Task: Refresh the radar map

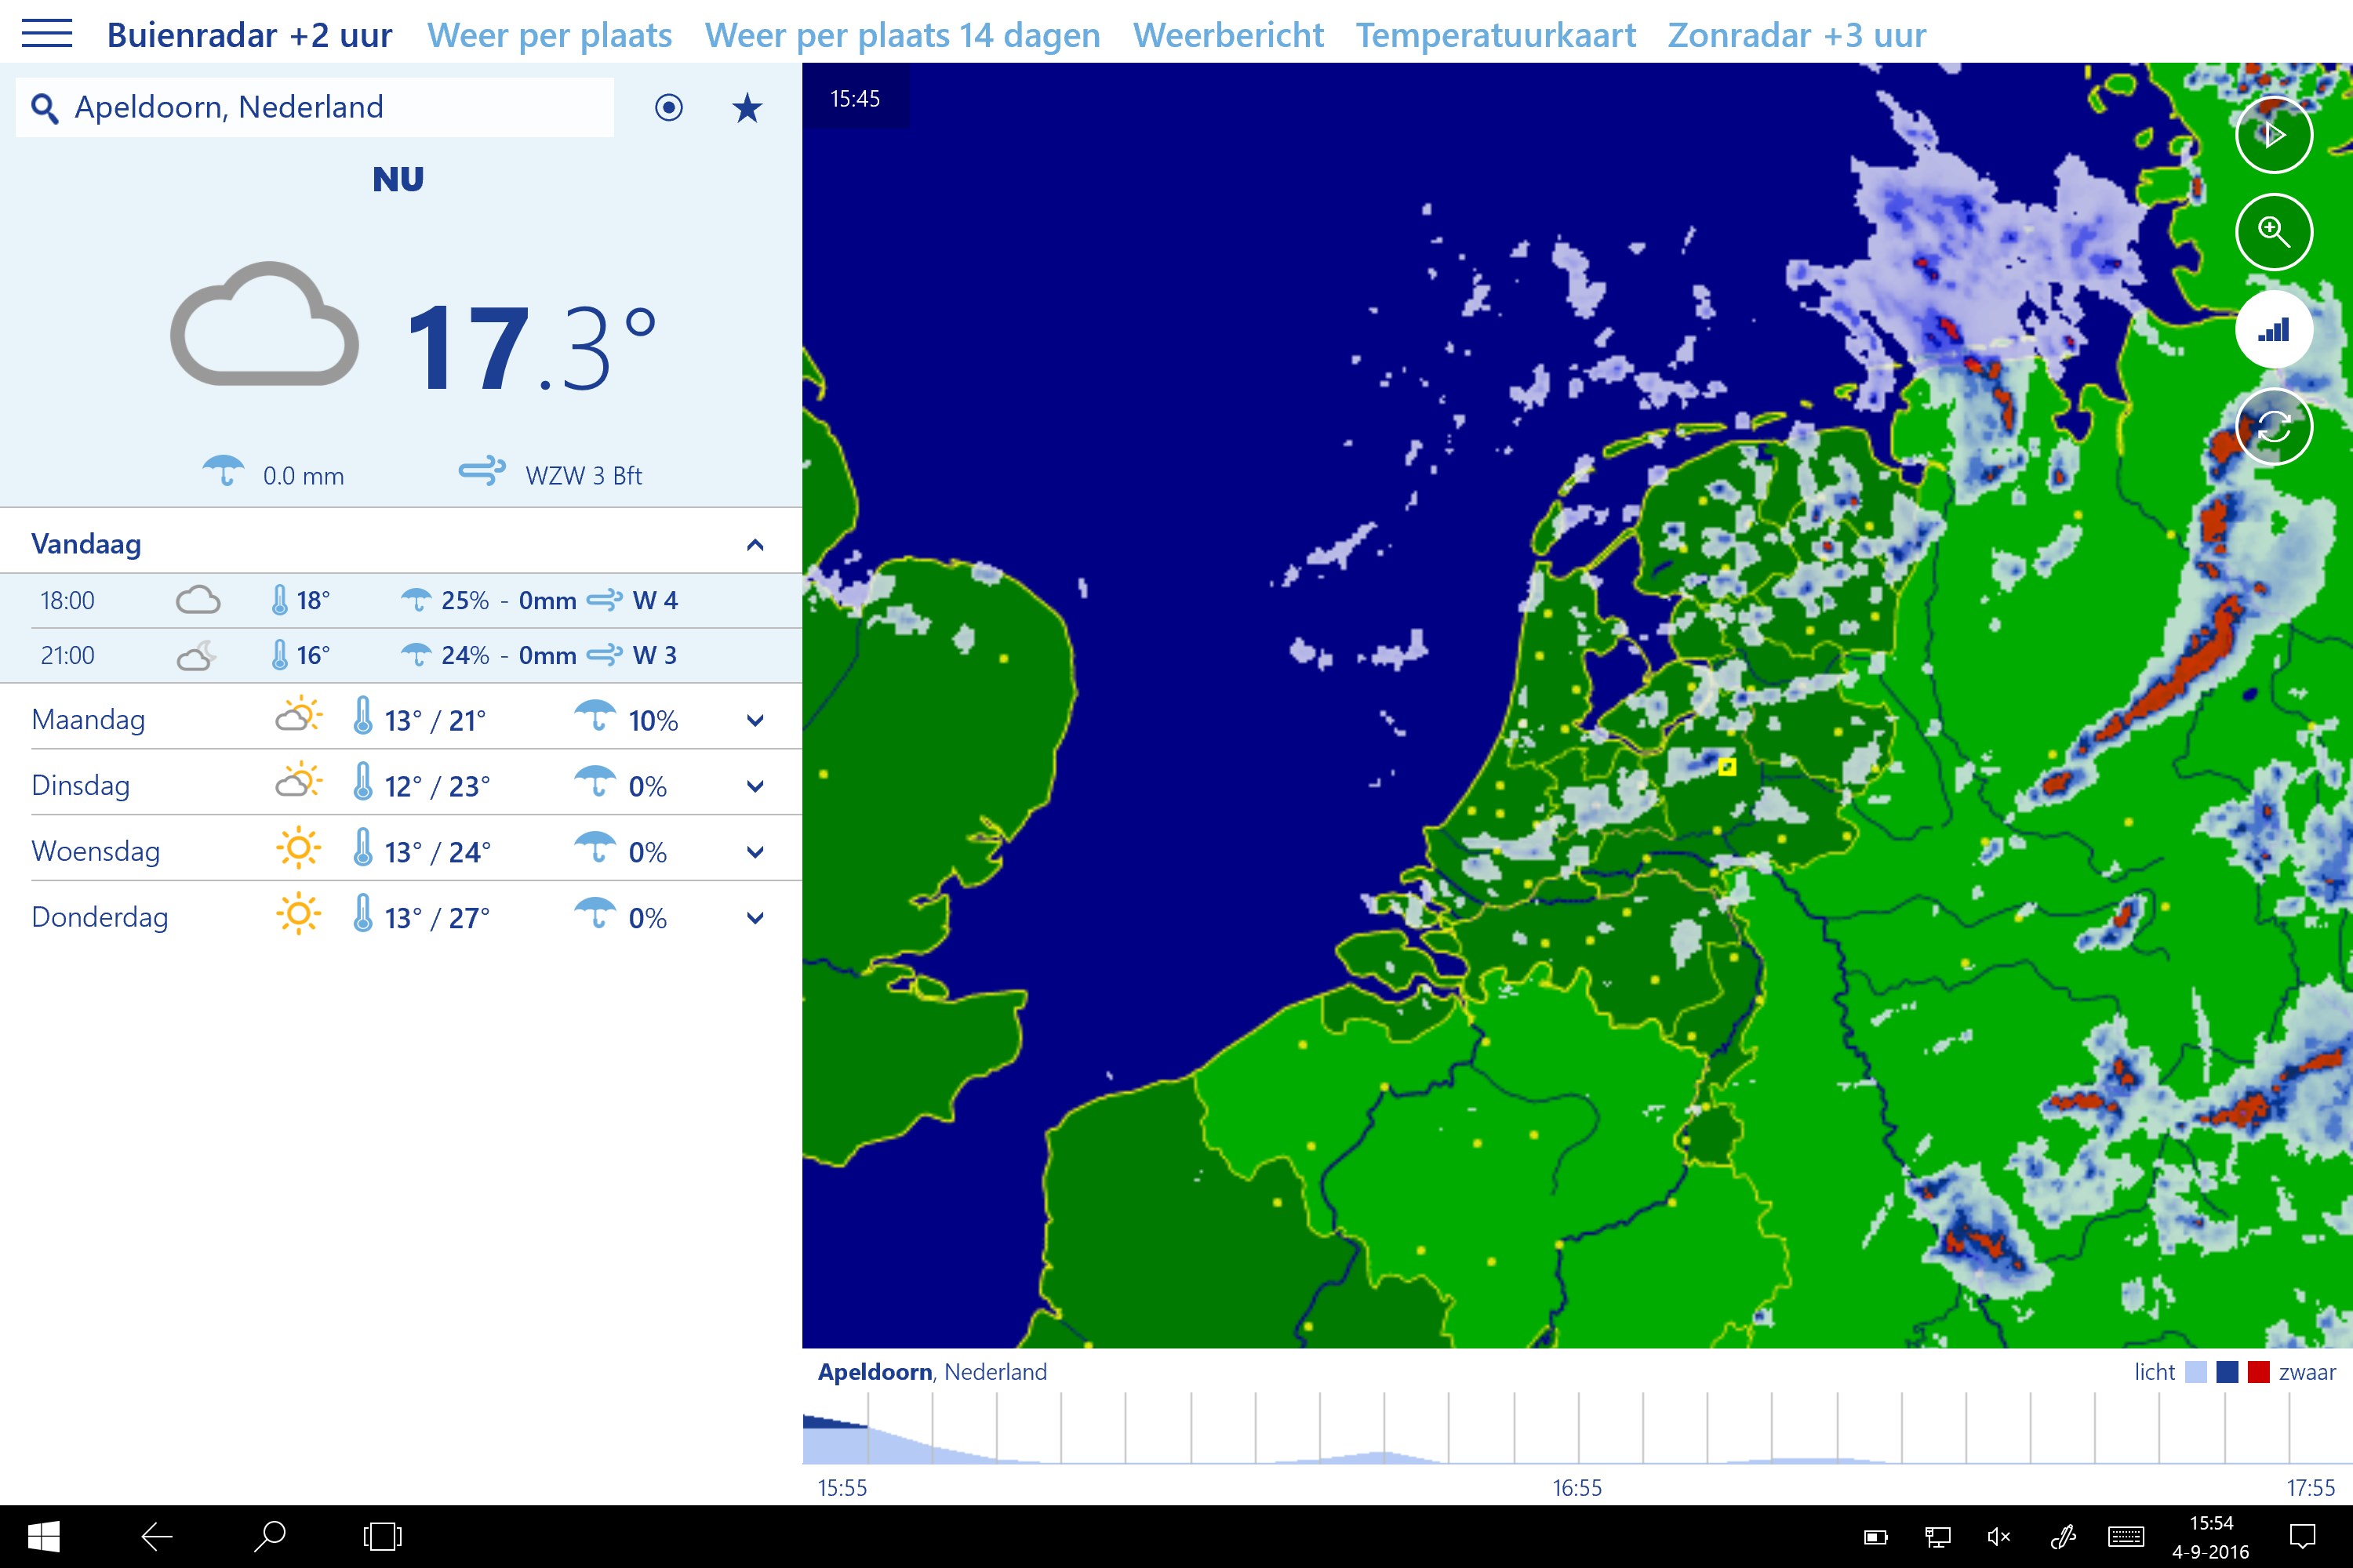Action: [2274, 425]
